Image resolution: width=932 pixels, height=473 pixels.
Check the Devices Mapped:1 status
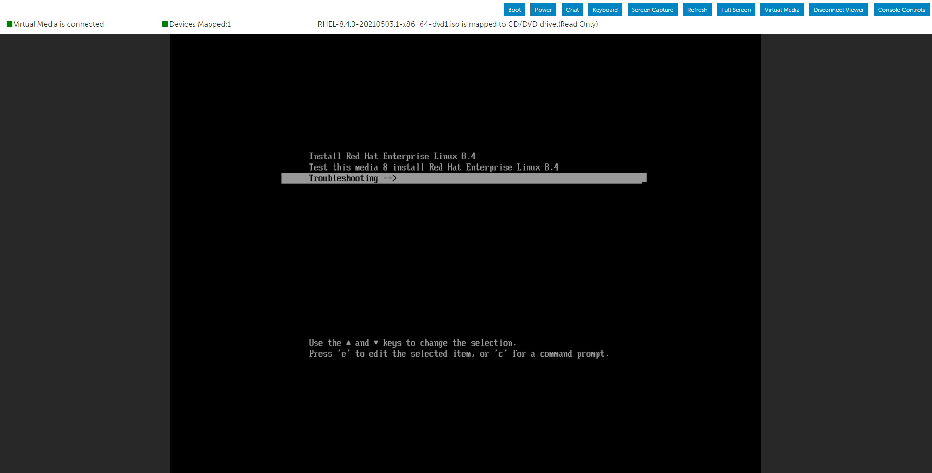[200, 24]
